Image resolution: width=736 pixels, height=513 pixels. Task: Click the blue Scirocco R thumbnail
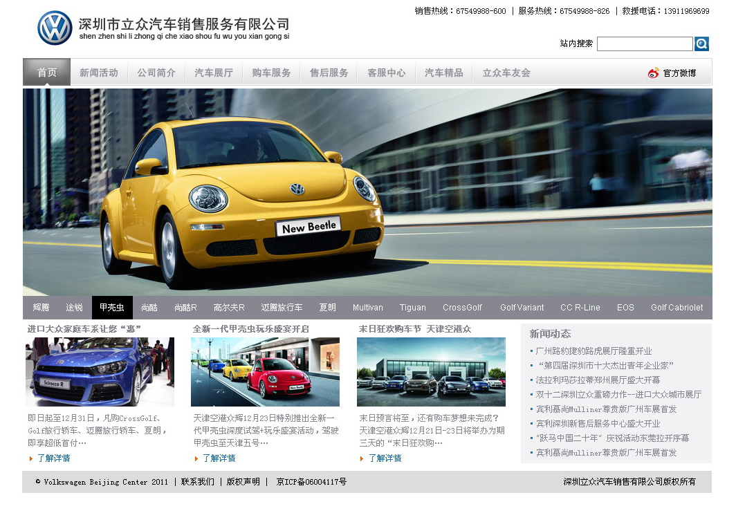point(100,372)
